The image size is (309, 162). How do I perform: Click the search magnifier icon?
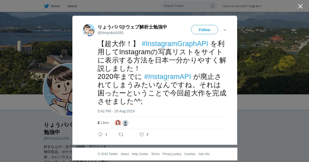coord(212,6)
